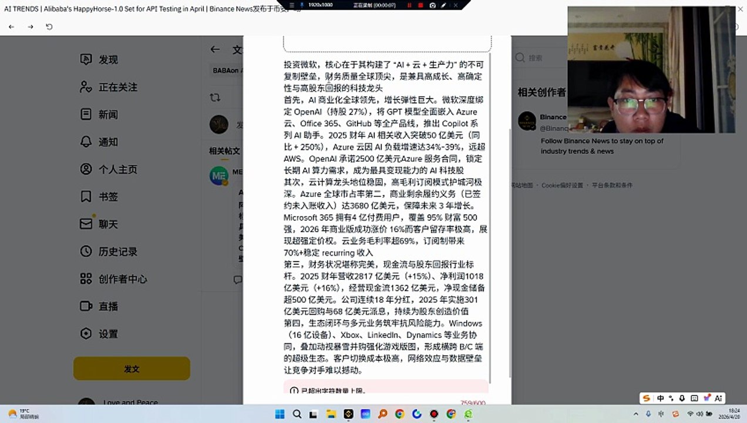Open File Explorer from the taskbar

[332, 414]
